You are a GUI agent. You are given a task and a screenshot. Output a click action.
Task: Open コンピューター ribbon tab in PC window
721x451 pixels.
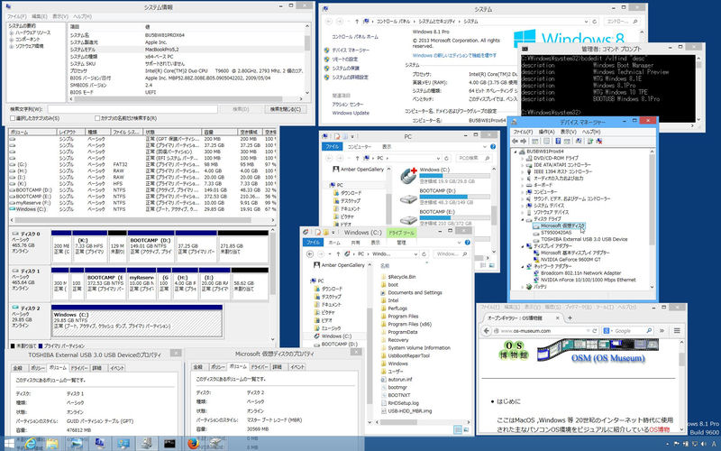coord(360,147)
